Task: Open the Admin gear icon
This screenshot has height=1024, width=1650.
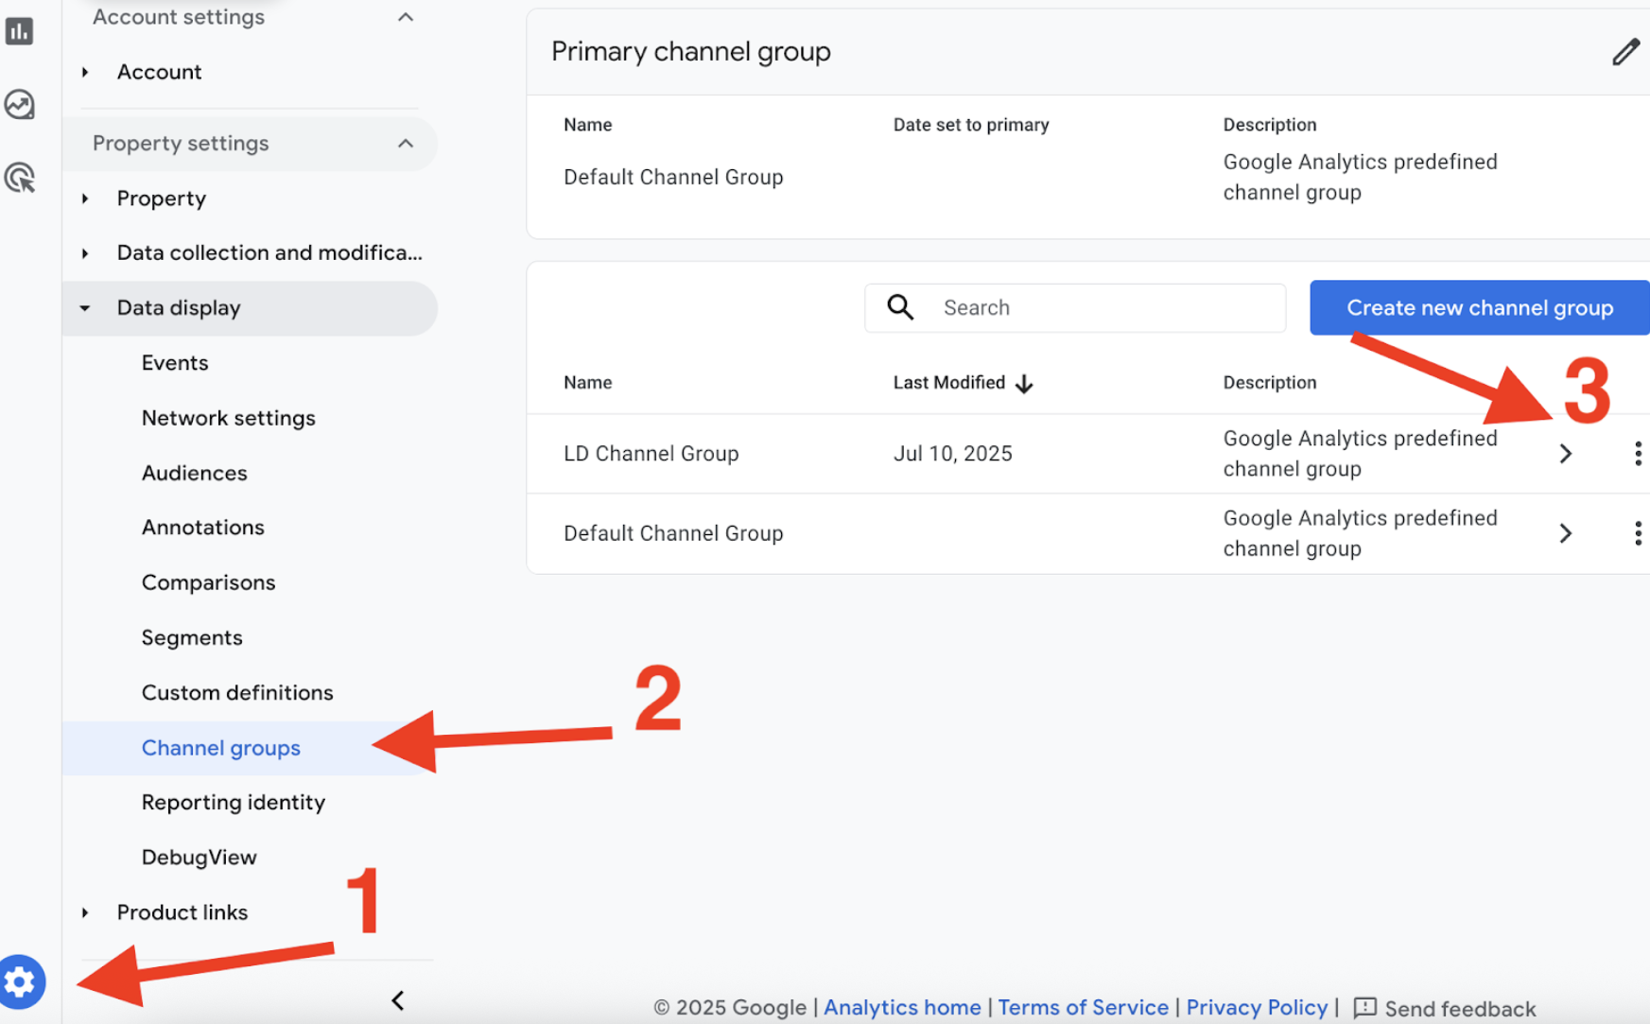Action: click(21, 981)
